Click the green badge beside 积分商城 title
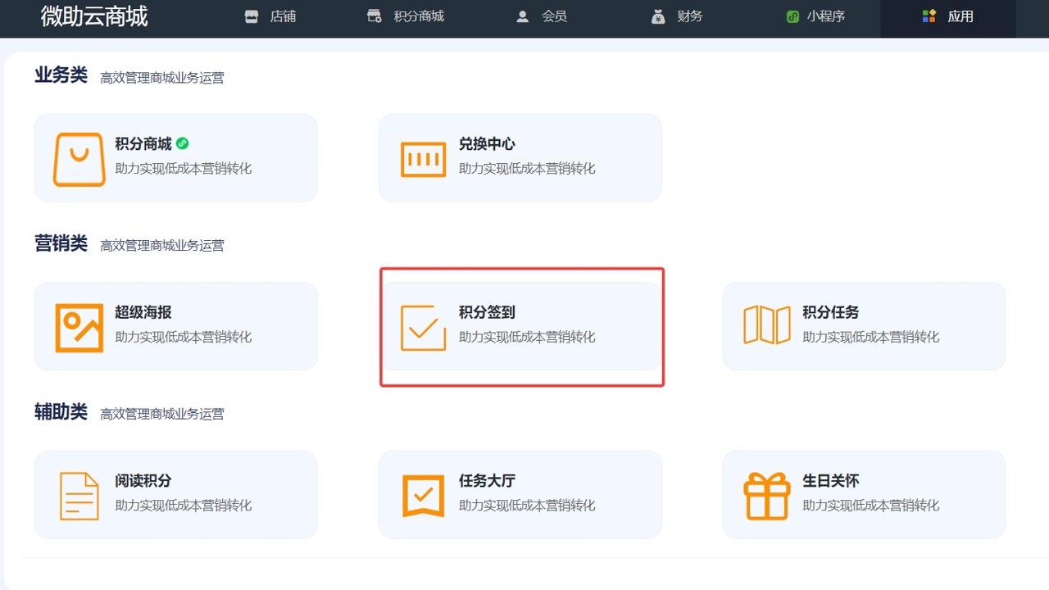 pos(182,143)
